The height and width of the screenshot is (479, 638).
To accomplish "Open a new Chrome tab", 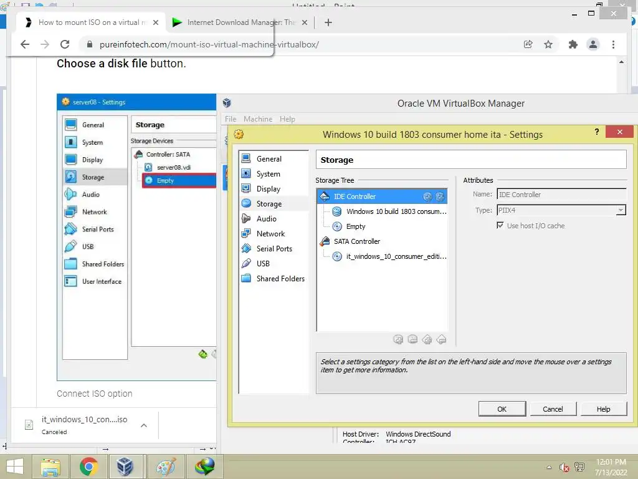I will click(328, 22).
